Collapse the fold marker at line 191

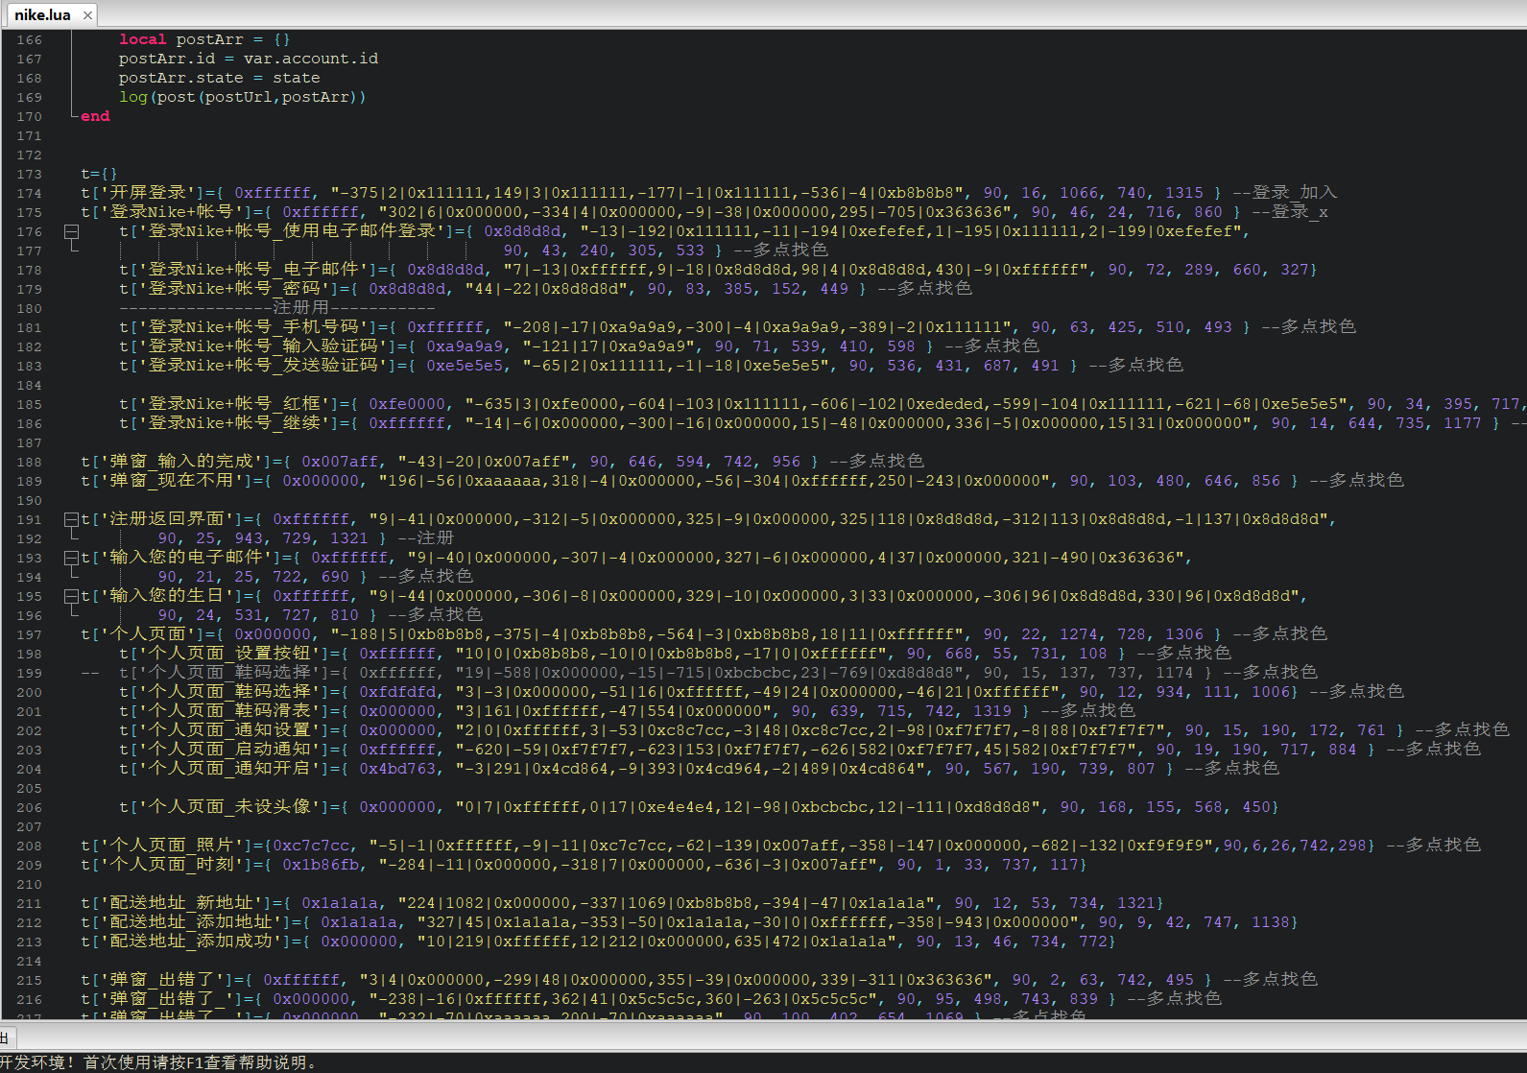point(71,519)
